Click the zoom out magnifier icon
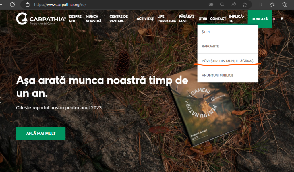 [222, 5]
